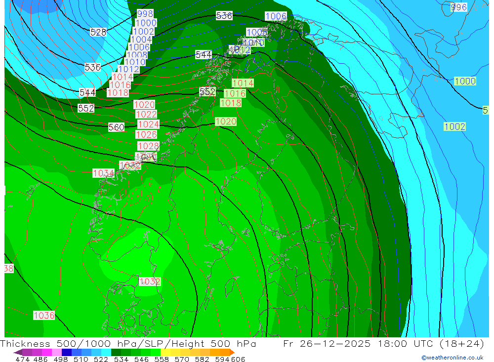The image size is (494, 362).
Task: Click the blue 1002 label above 1004
Action: coord(143,31)
